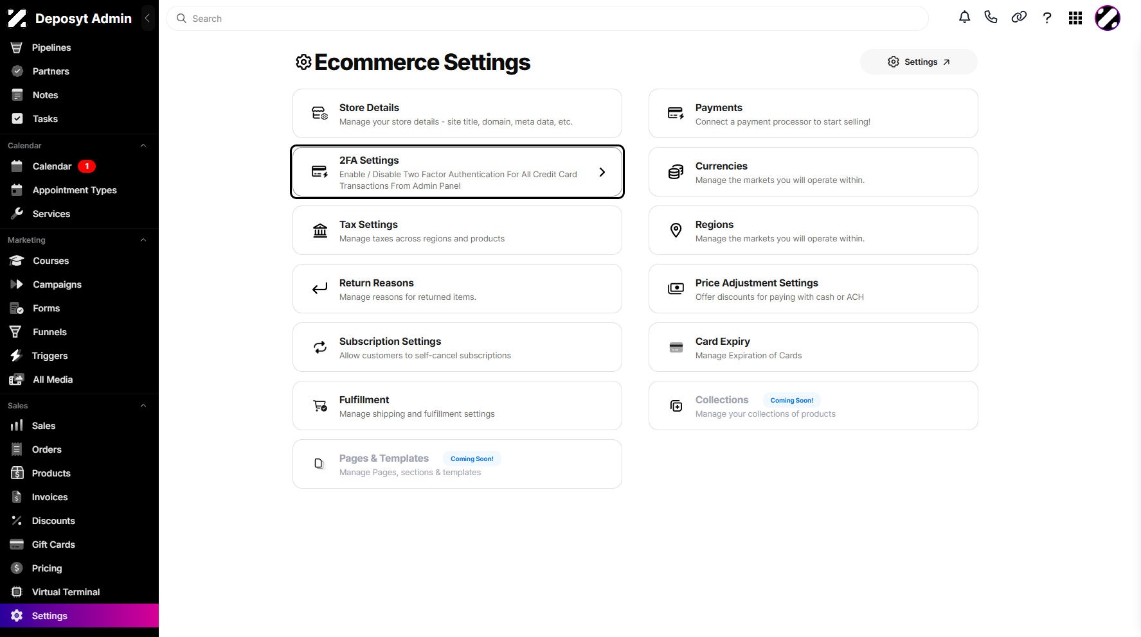
Task: Open the Price Adjustment Settings card
Action: (x=813, y=289)
